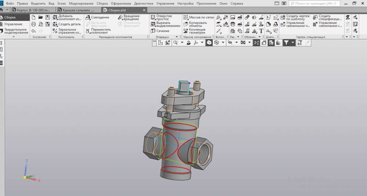Select the text T annotation tool
The image size is (367, 196).
click(x=261, y=31)
